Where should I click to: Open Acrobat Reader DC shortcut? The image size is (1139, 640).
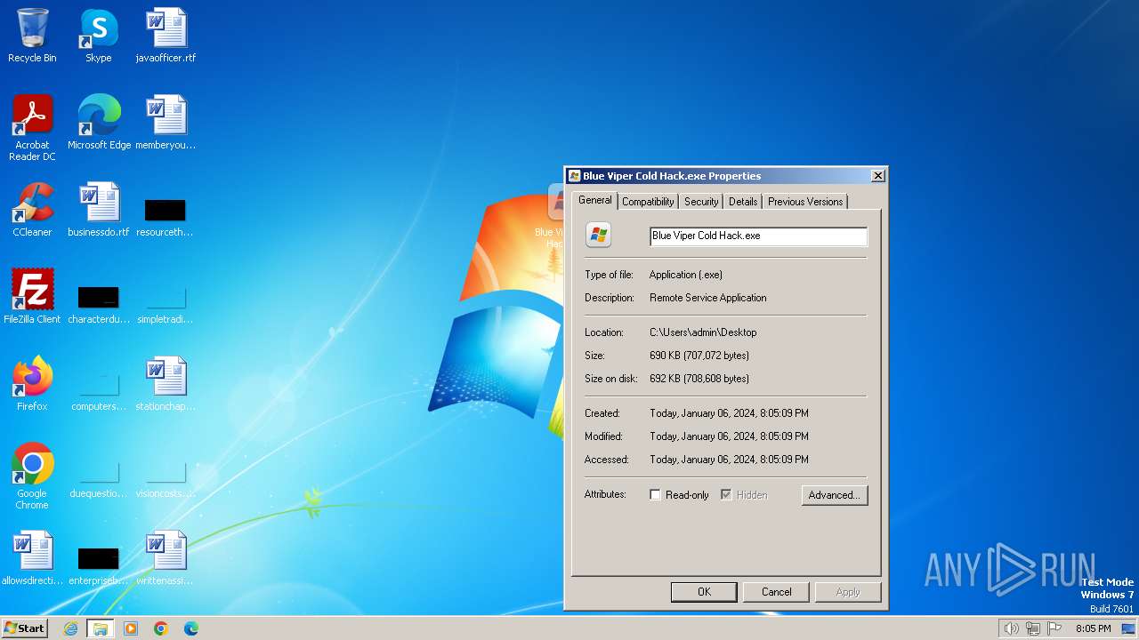32,127
